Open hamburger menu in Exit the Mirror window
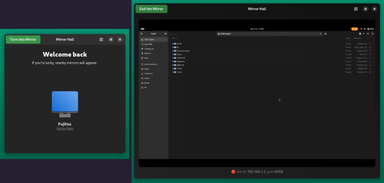Viewport: 384px width, 183px height. (x=356, y=9)
